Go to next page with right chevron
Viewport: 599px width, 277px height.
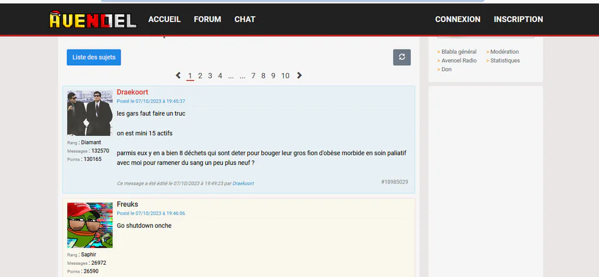click(x=299, y=75)
